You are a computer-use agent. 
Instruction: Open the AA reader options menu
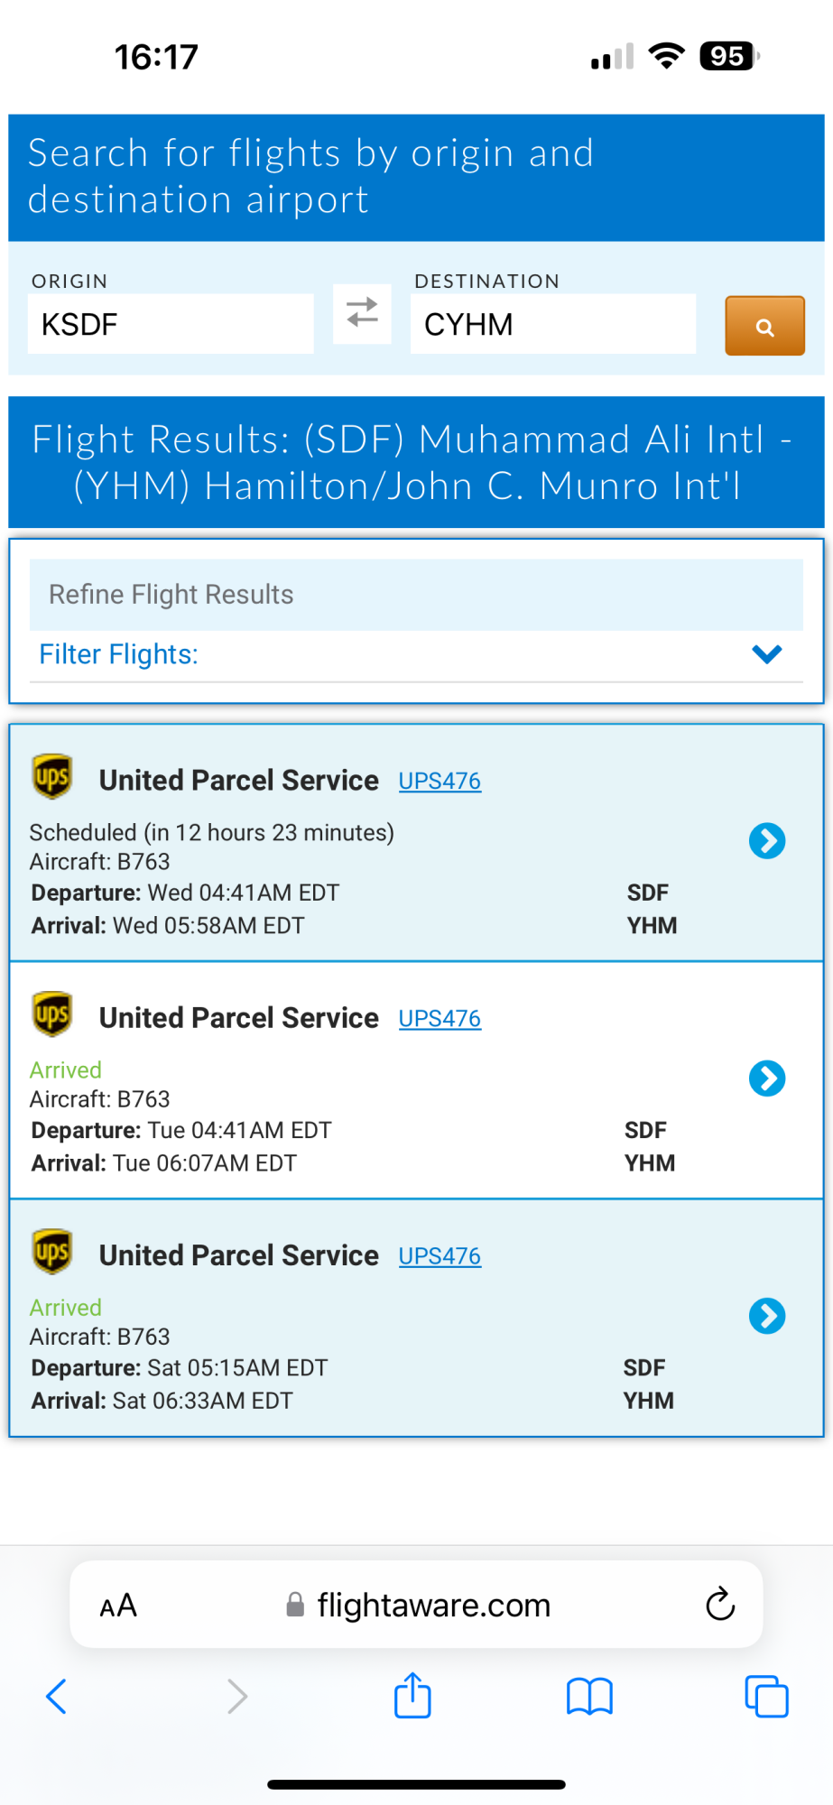(x=118, y=1606)
